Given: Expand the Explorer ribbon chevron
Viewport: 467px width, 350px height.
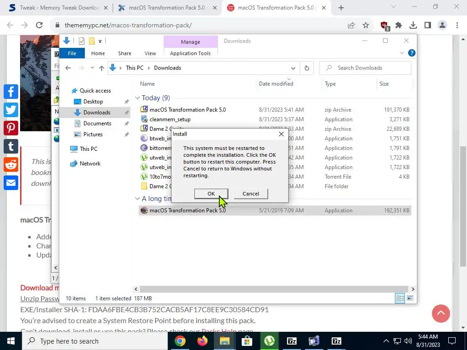Looking at the screenshot, I should 402,53.
